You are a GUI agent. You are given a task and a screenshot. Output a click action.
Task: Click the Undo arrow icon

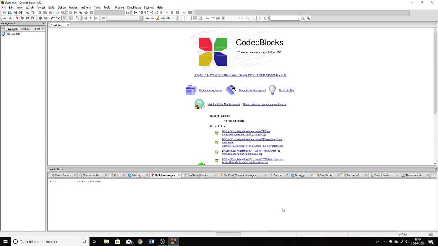point(27,13)
